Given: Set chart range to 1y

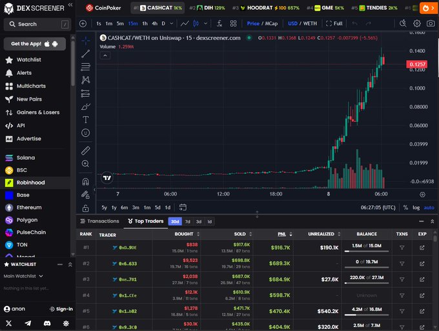Looking at the screenshot, I should tap(114, 208).
